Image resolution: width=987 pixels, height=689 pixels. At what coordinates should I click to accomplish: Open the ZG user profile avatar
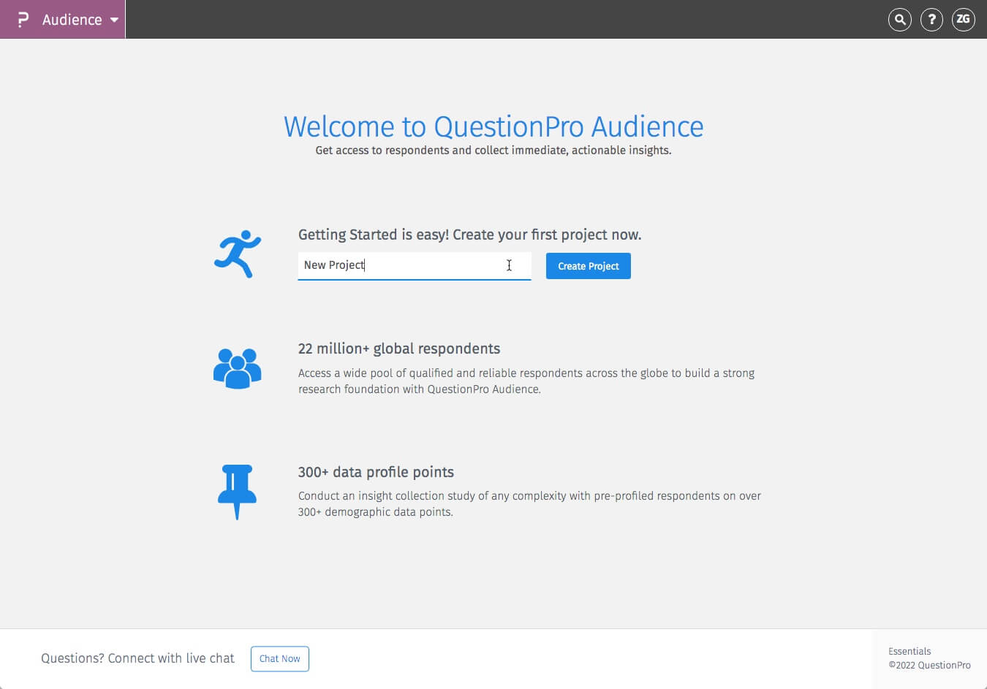pyautogui.click(x=963, y=20)
